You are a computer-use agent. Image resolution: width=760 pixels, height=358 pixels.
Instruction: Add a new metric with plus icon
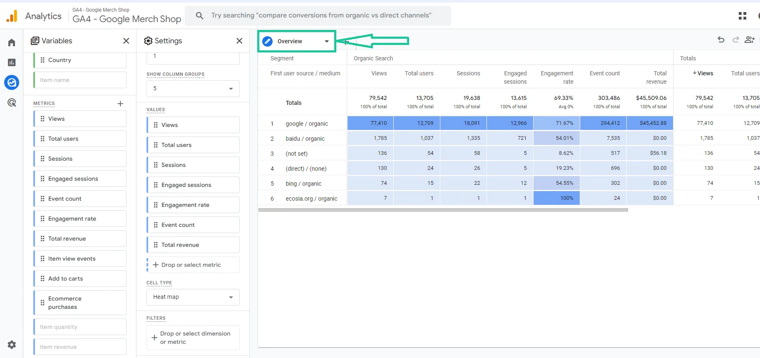coord(120,104)
